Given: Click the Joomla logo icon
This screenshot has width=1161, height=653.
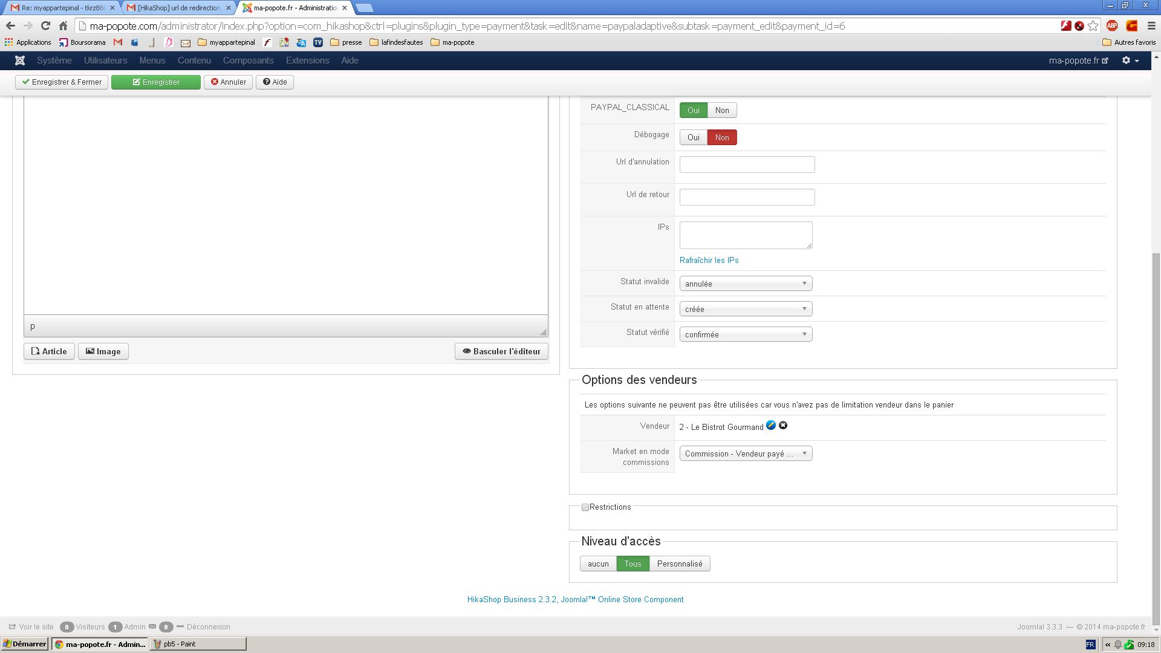Looking at the screenshot, I should point(20,60).
